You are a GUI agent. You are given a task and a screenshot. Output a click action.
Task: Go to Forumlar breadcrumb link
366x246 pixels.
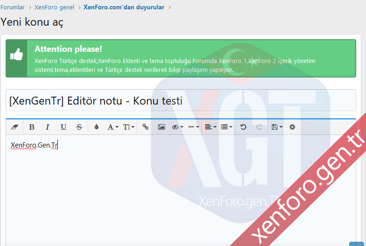tap(13, 7)
